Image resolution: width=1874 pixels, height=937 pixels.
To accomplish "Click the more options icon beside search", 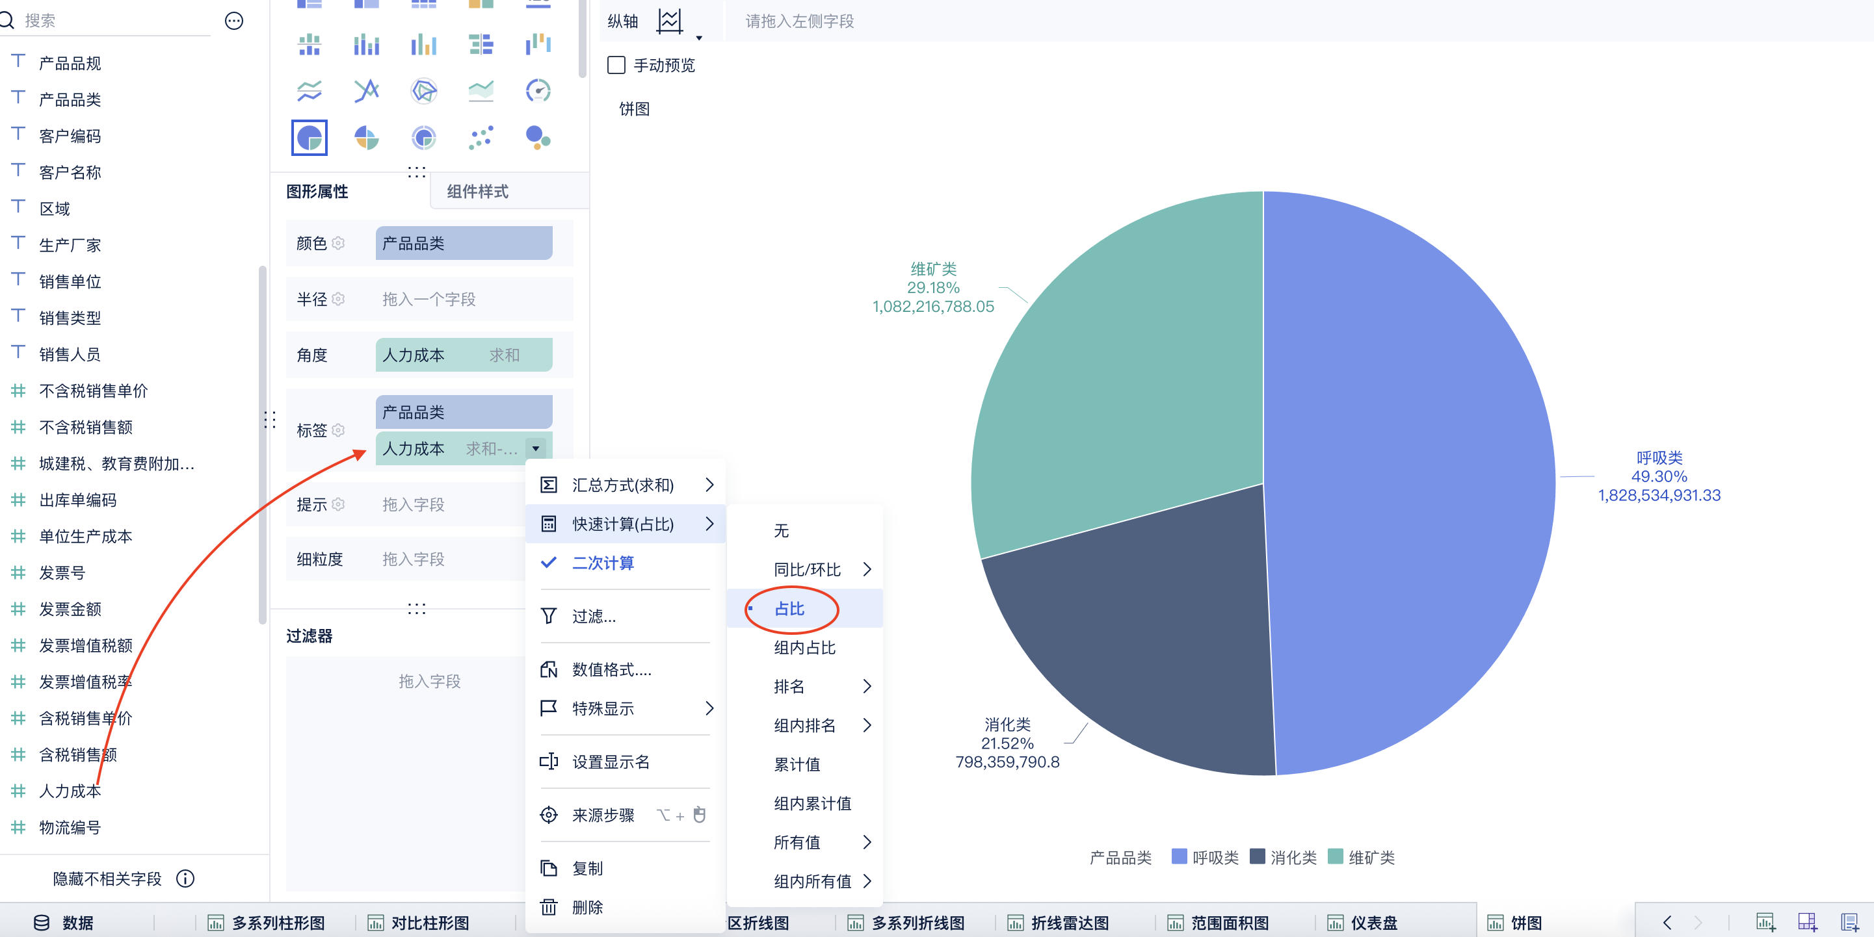I will (x=233, y=21).
